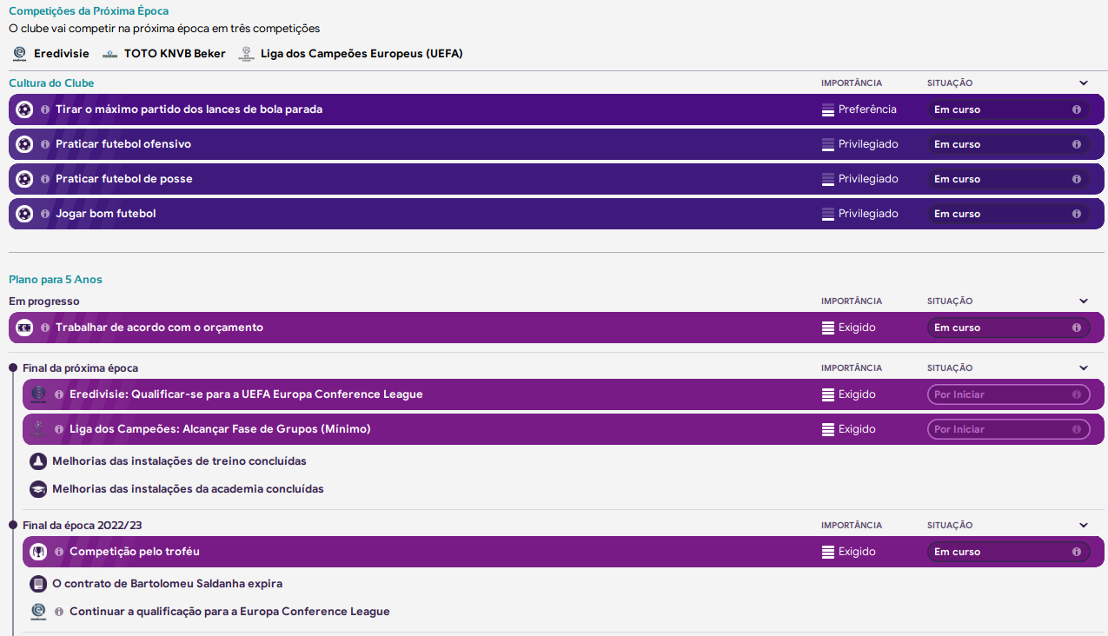Image resolution: width=1108 pixels, height=636 pixels.
Task: Click IMPORTÂNCIA column header in 'Cultura do Clube'
Action: click(852, 83)
